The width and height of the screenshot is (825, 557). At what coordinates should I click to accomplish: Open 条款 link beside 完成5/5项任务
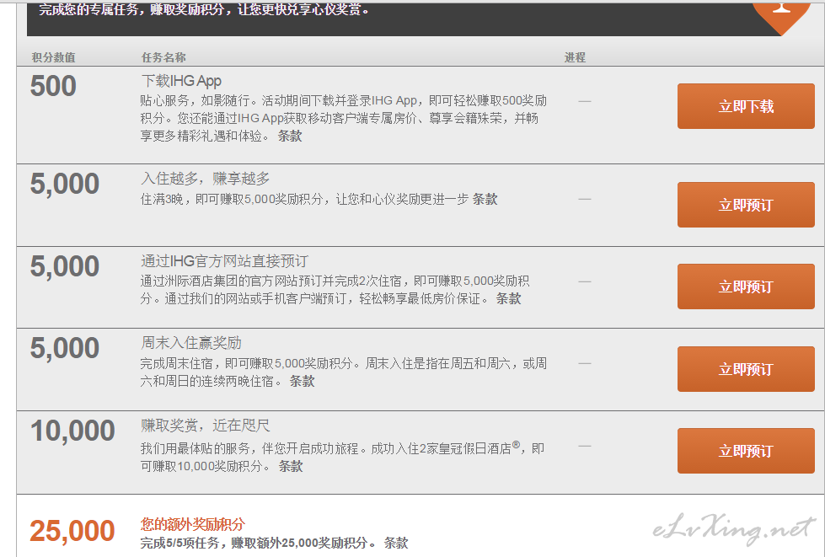coord(396,543)
